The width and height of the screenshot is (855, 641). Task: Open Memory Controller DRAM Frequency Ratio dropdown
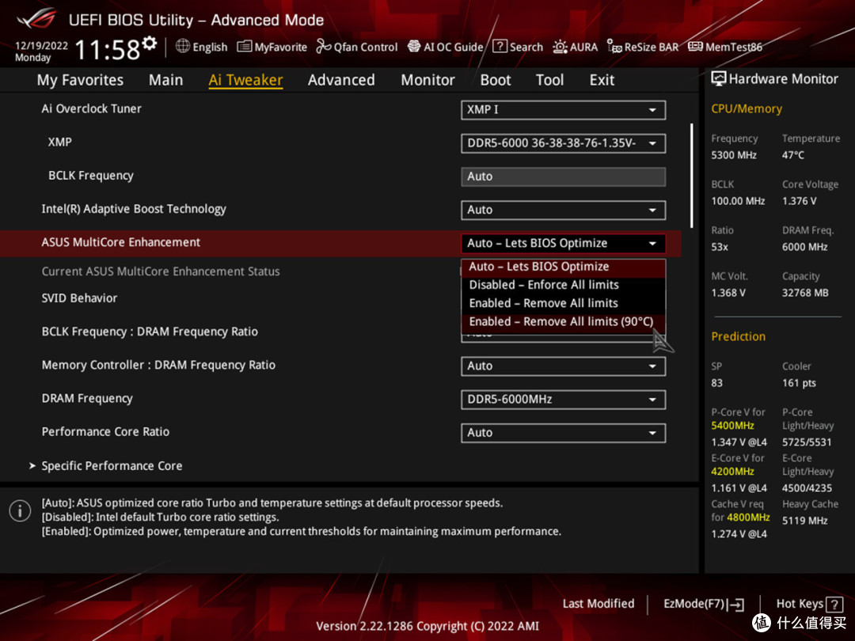coord(564,366)
